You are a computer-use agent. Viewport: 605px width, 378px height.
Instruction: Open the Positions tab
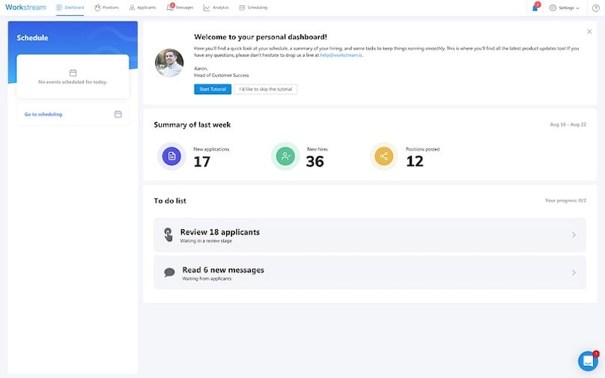106,7
